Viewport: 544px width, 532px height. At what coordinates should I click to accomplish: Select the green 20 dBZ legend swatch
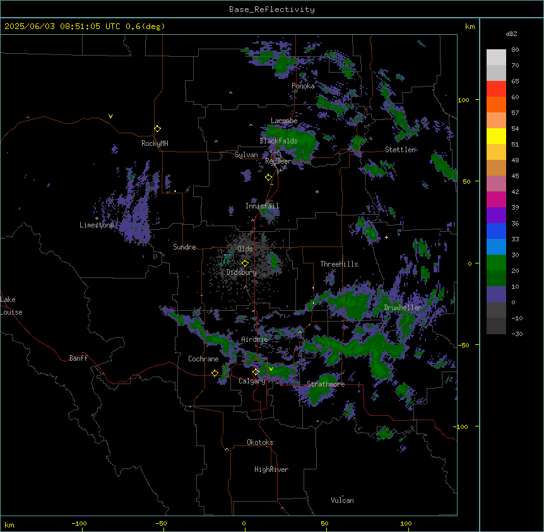point(496,263)
